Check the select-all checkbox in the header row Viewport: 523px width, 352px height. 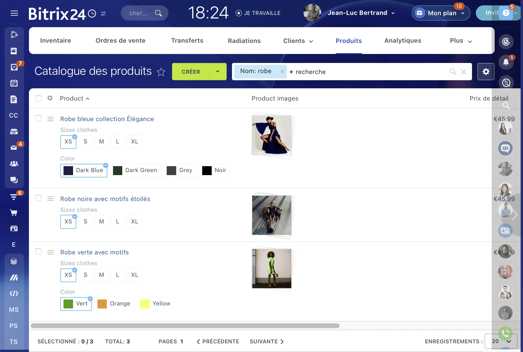pyautogui.click(x=38, y=98)
